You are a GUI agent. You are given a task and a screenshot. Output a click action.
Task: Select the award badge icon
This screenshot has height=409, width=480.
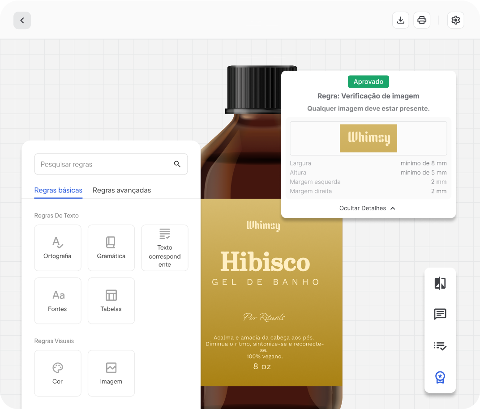(x=440, y=377)
